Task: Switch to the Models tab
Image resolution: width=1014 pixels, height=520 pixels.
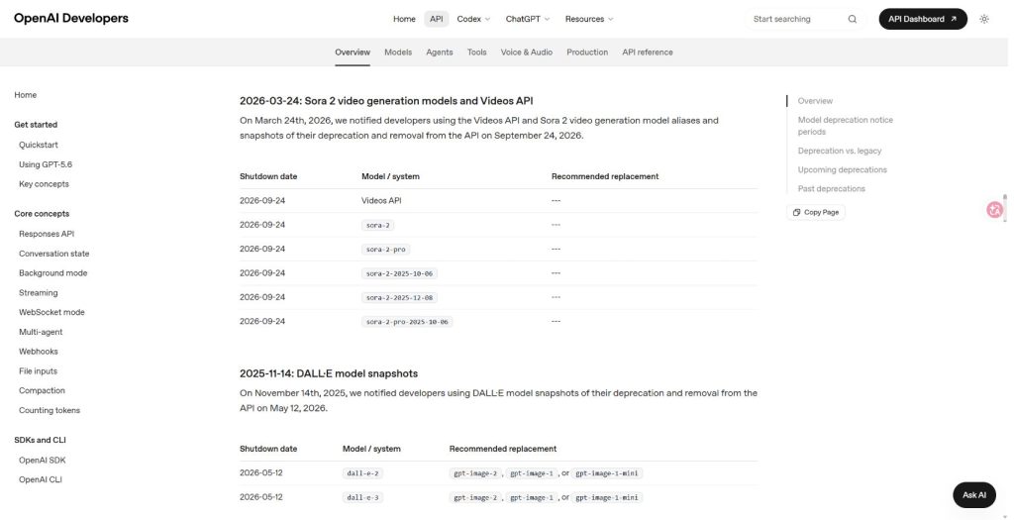Action: pyautogui.click(x=398, y=52)
